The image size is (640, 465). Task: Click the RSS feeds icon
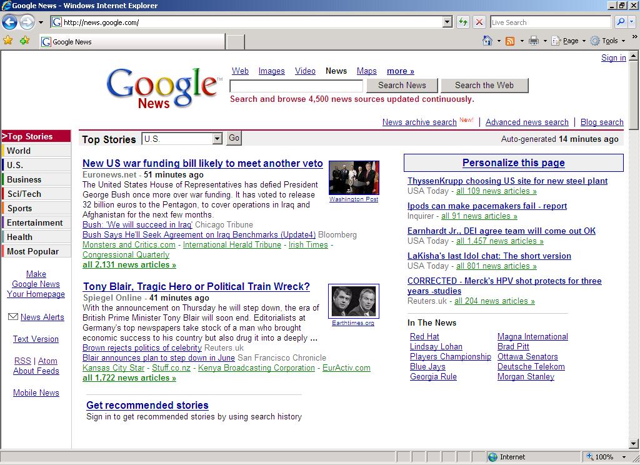pos(510,41)
